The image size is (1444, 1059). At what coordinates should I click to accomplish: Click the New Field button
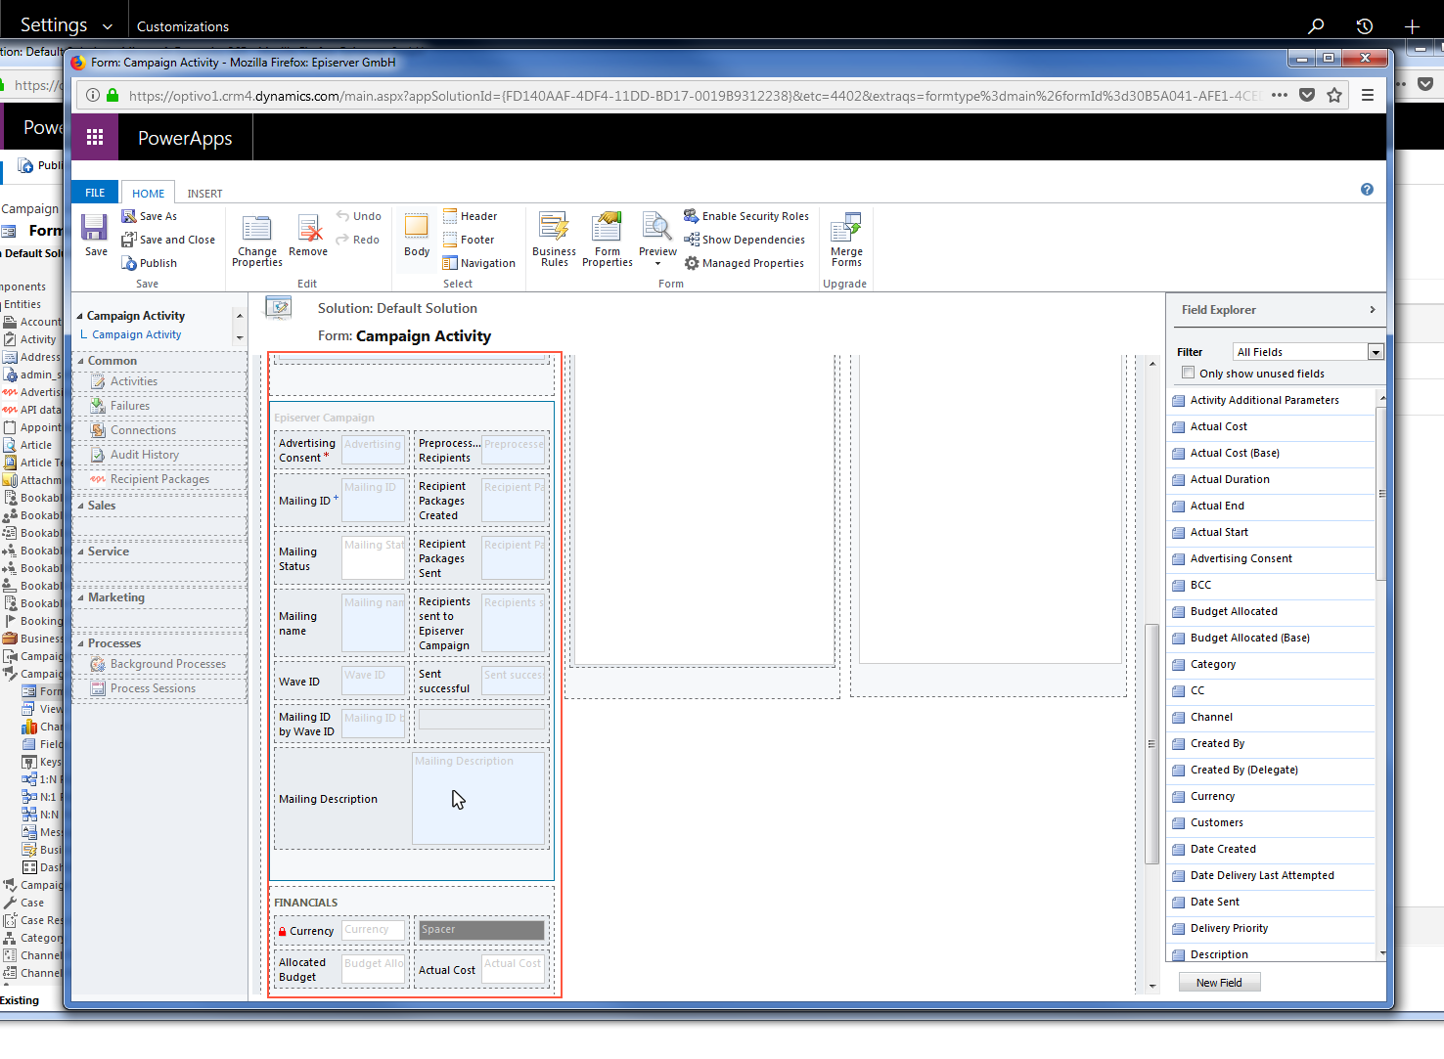(1219, 983)
